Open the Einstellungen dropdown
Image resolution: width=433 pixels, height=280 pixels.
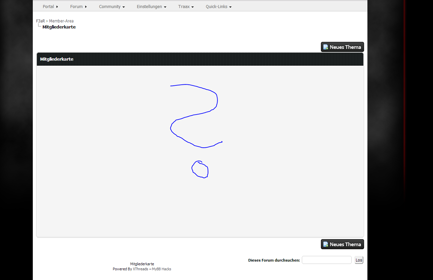click(151, 7)
